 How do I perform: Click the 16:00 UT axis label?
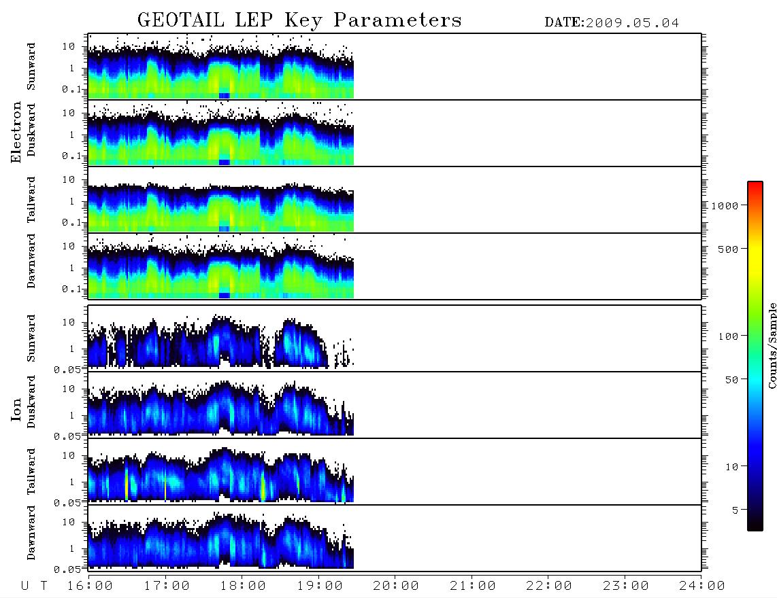point(90,586)
